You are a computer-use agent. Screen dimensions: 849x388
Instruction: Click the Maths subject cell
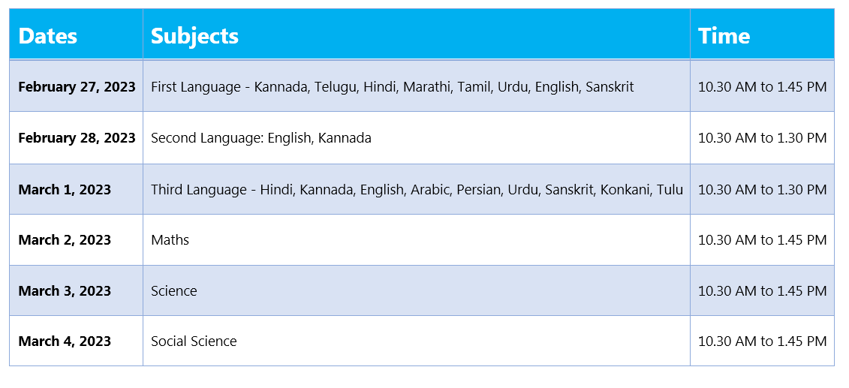point(417,239)
